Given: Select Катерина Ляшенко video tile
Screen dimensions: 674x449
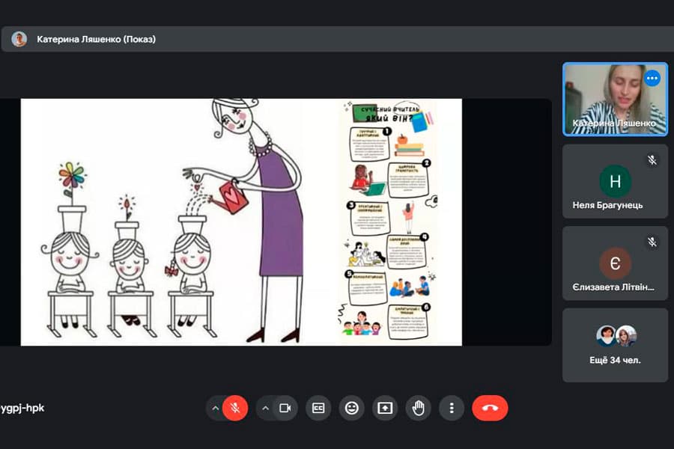Looking at the screenshot, I should [x=615, y=100].
